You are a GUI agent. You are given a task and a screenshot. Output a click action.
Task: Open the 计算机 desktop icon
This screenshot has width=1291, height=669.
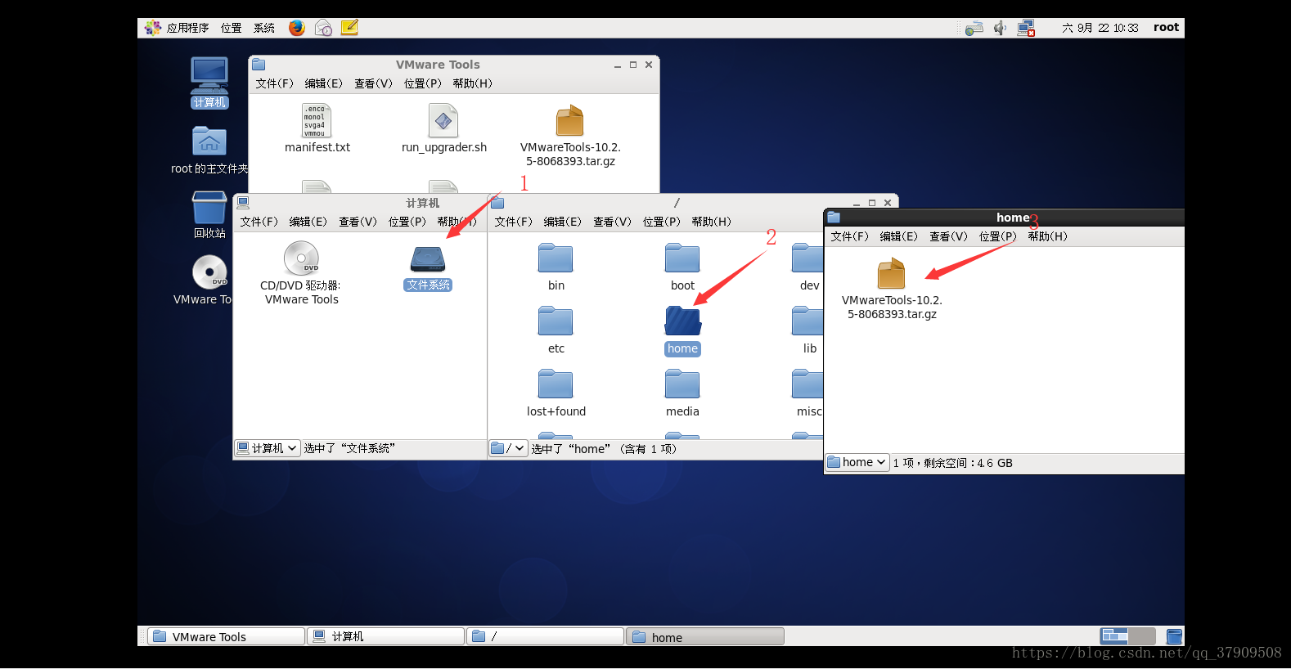(x=209, y=82)
